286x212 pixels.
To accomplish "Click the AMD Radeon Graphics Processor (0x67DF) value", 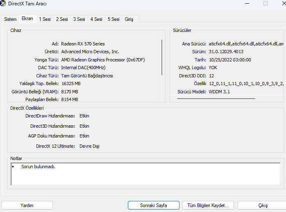I will [103, 60].
